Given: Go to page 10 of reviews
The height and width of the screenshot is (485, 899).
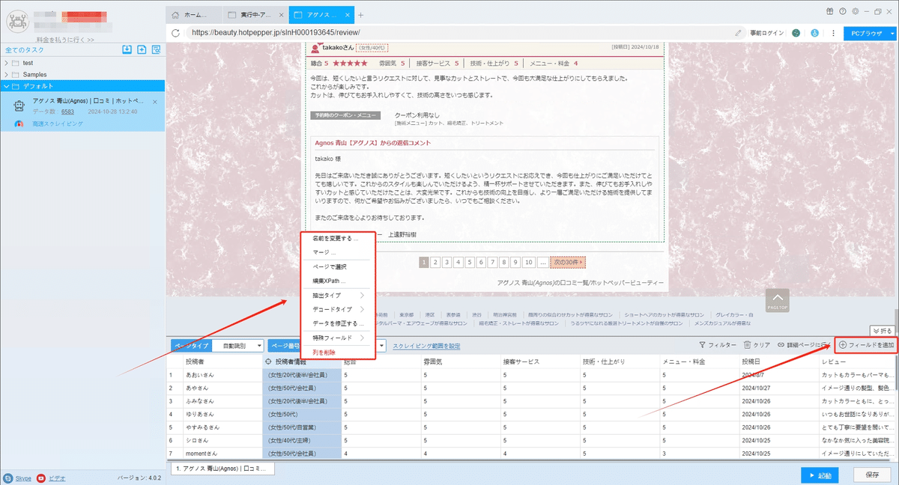Looking at the screenshot, I should pyautogui.click(x=528, y=262).
